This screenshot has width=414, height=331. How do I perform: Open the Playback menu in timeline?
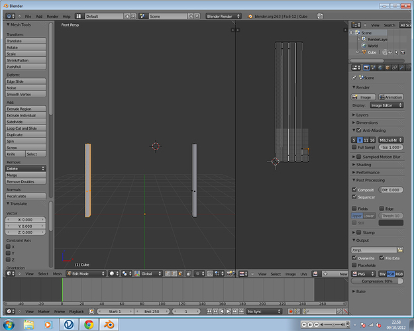77,311
